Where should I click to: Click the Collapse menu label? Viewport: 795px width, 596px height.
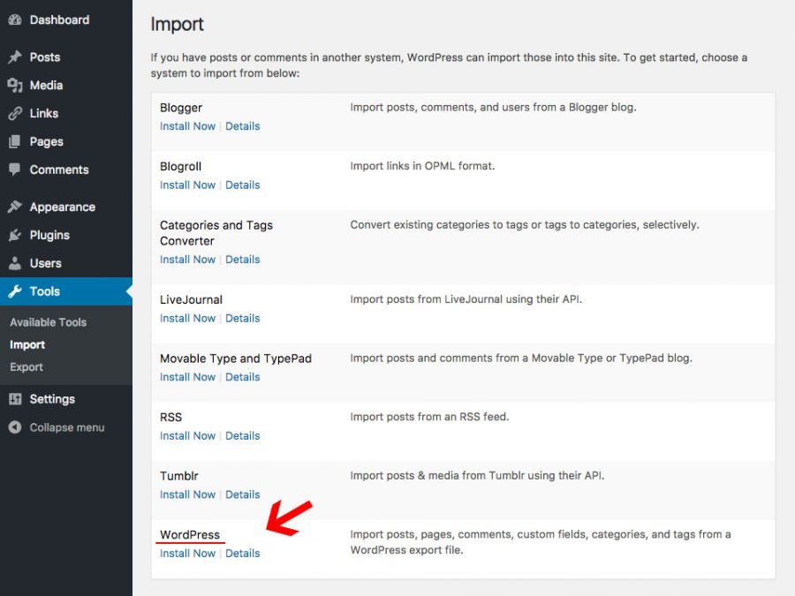[x=67, y=427]
